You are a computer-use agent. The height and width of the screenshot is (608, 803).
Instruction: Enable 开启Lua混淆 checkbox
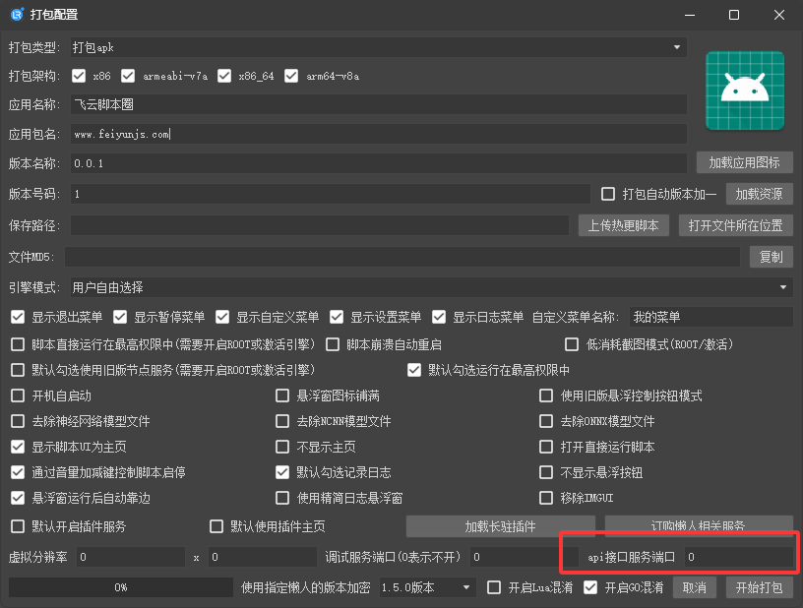[x=494, y=587]
